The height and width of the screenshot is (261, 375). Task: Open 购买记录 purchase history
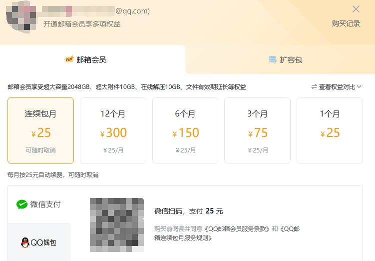(346, 23)
